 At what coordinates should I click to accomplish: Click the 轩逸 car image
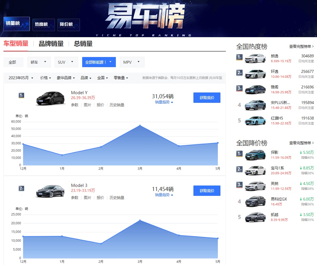(255, 74)
